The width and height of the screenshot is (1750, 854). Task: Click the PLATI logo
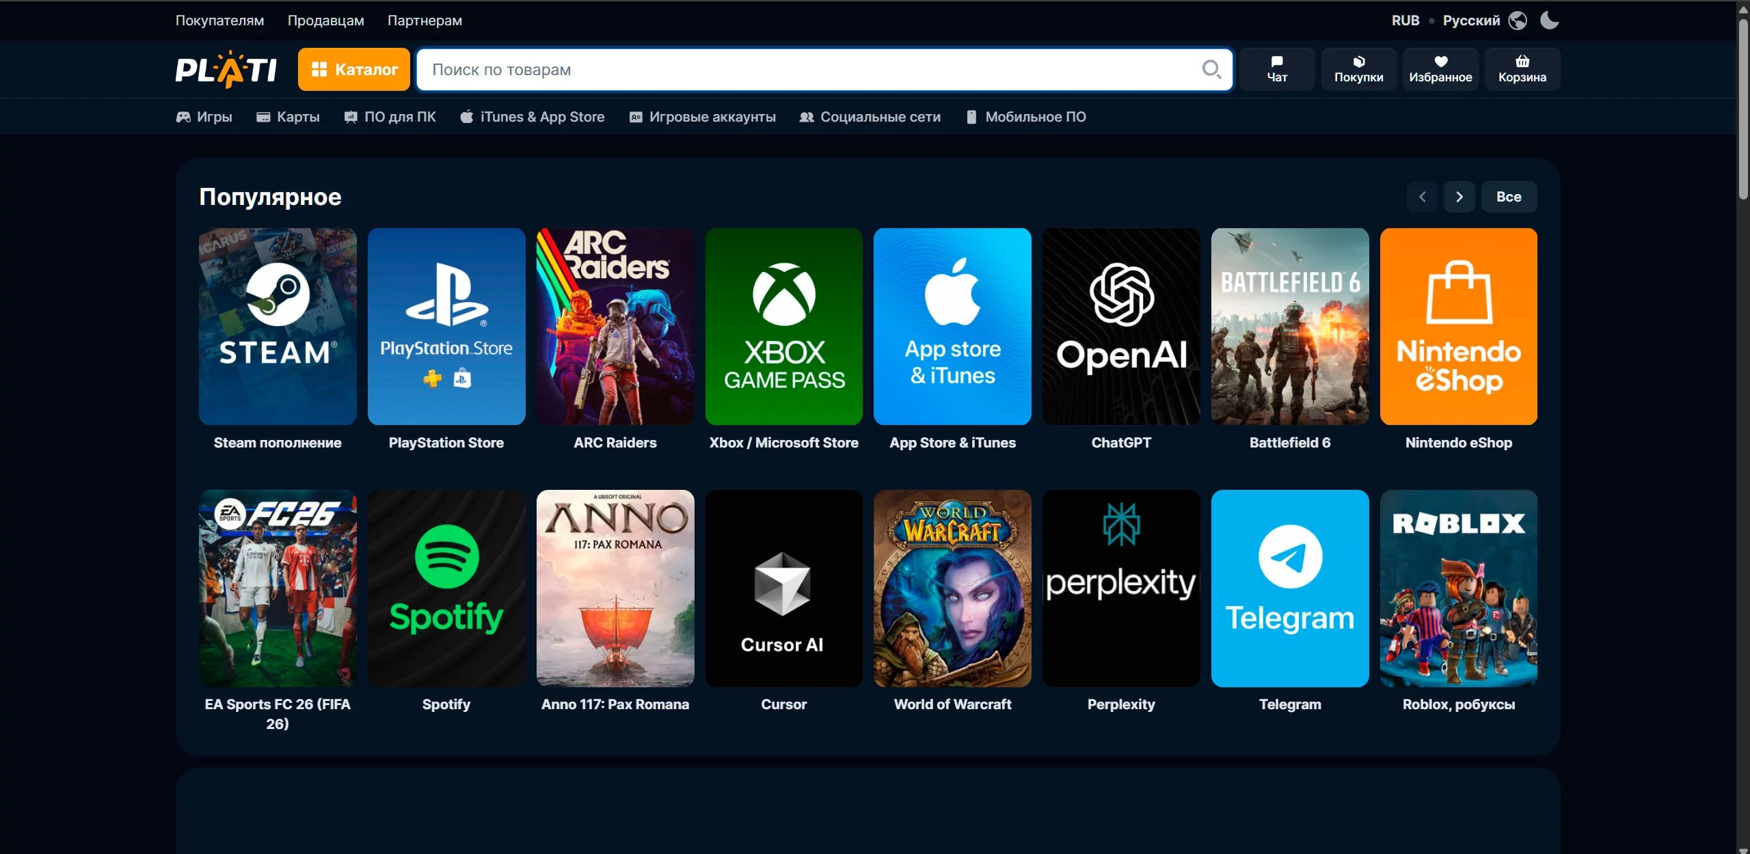point(226,69)
